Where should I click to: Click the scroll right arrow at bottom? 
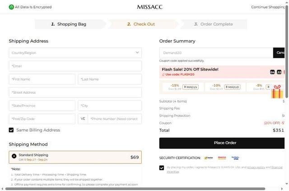click(281, 189)
